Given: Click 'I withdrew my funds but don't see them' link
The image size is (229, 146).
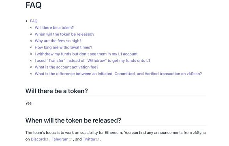Looking at the screenshot, I should pos(86,54).
